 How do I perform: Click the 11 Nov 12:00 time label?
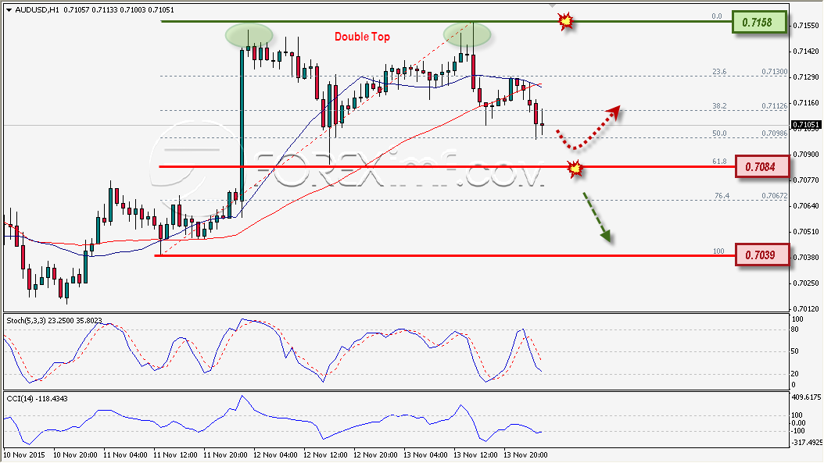[x=176, y=454]
